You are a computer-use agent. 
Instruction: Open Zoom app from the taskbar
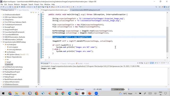[96, 93]
